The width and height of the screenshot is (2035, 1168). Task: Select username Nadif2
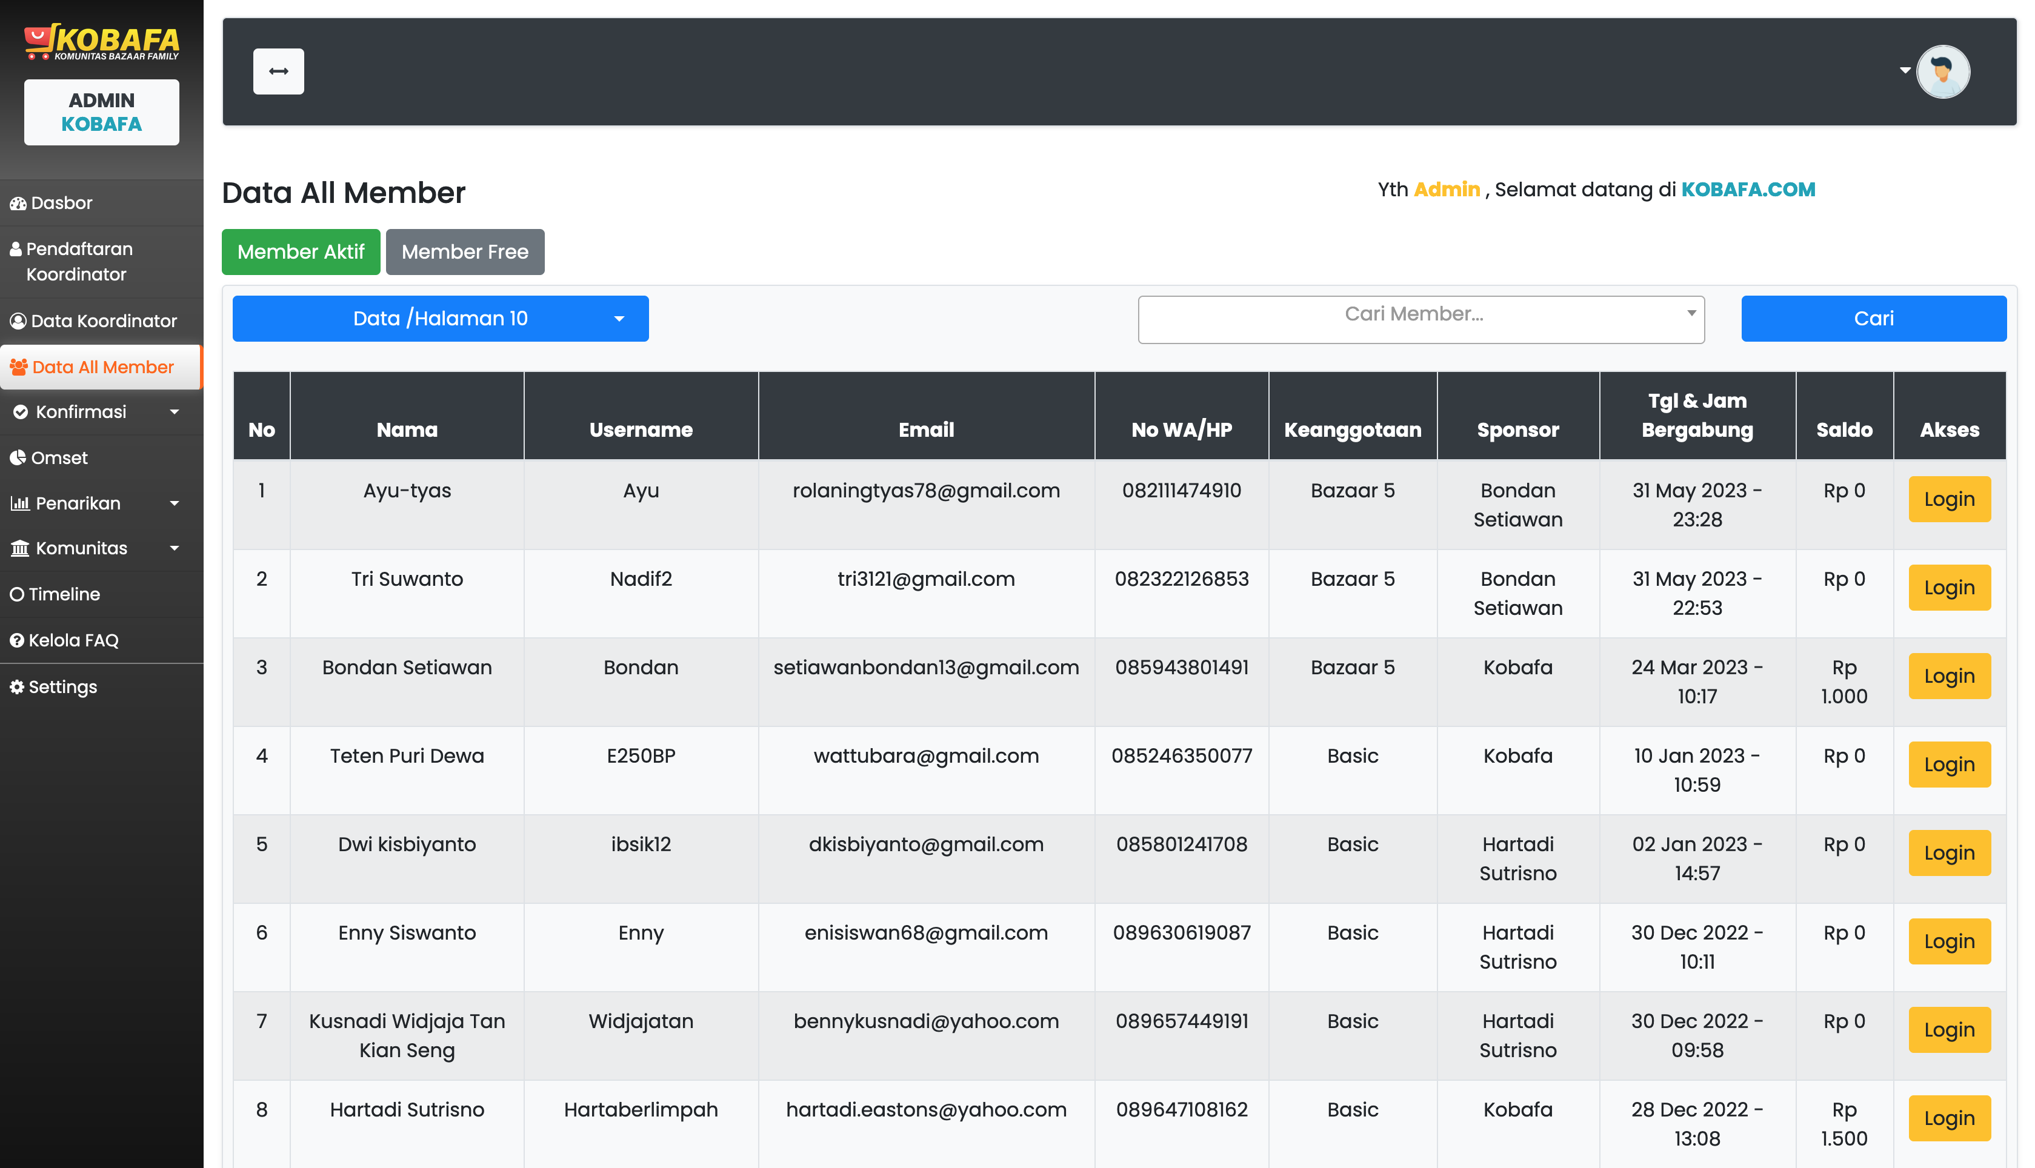641,579
